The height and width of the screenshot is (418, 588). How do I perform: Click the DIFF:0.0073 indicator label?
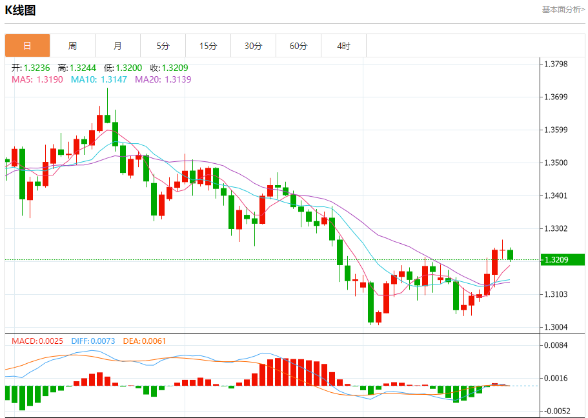coord(93,341)
